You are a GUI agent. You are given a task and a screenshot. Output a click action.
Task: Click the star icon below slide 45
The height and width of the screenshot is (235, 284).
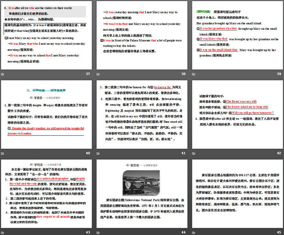[194, 233]
